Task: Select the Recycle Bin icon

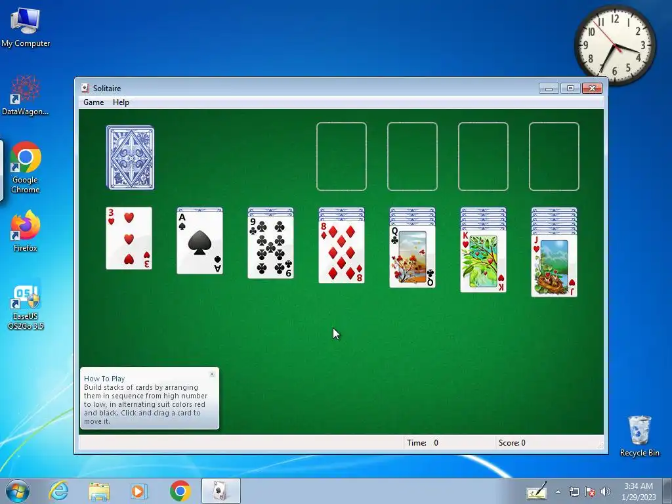Action: pyautogui.click(x=639, y=436)
